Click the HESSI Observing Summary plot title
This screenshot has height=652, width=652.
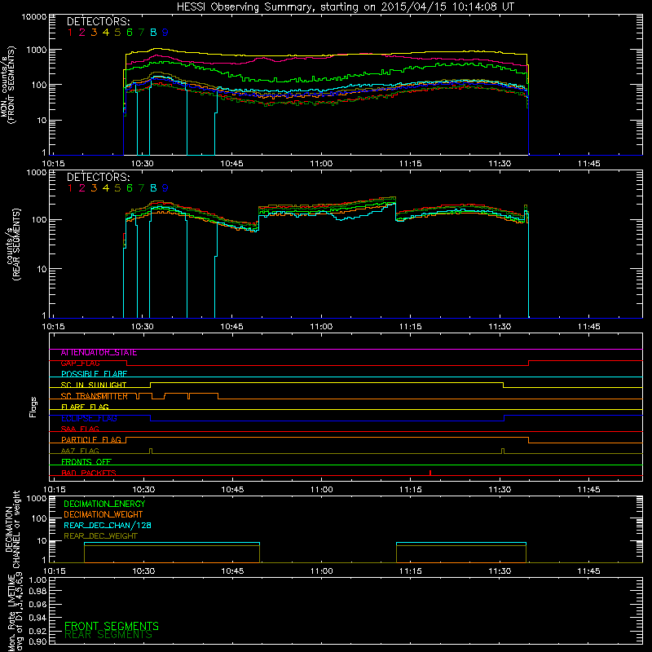[345, 7]
